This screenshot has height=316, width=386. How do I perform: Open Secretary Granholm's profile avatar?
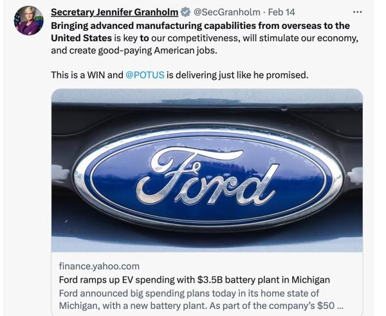pyautogui.click(x=28, y=21)
